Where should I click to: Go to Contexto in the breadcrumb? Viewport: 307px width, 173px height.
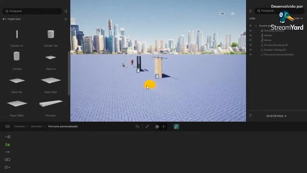tap(19, 126)
